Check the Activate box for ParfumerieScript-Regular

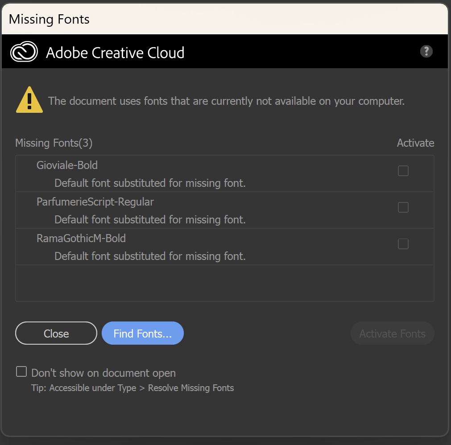[403, 207]
